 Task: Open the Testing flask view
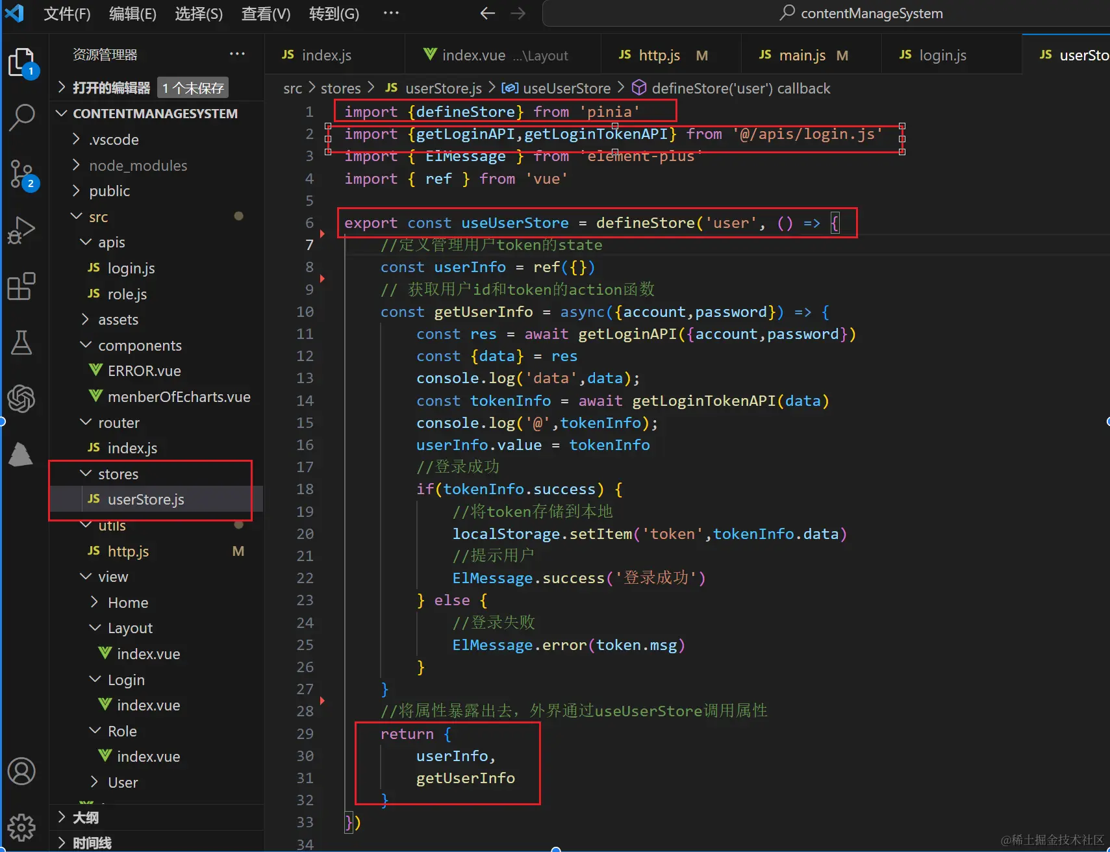[x=21, y=342]
